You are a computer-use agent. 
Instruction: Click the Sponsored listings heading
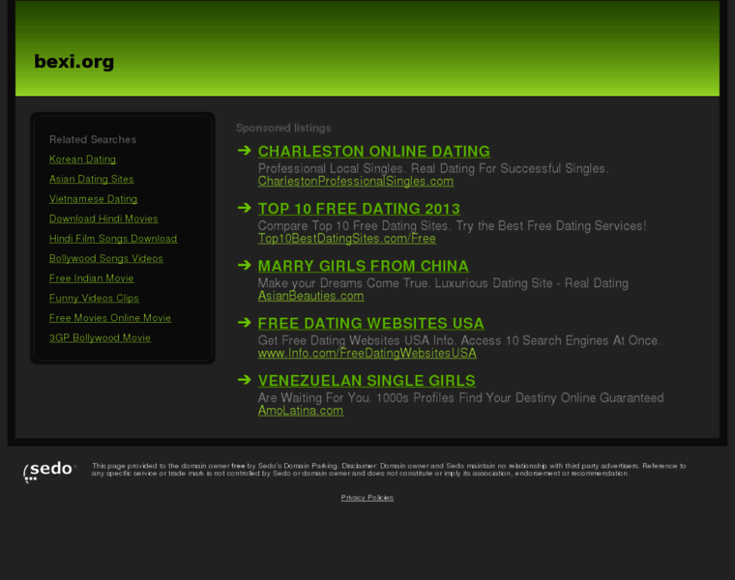coord(283,128)
